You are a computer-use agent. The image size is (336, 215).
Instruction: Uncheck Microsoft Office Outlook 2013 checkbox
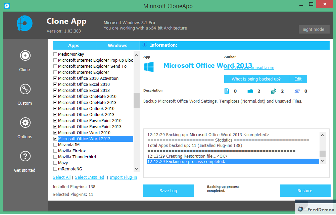[55, 115]
